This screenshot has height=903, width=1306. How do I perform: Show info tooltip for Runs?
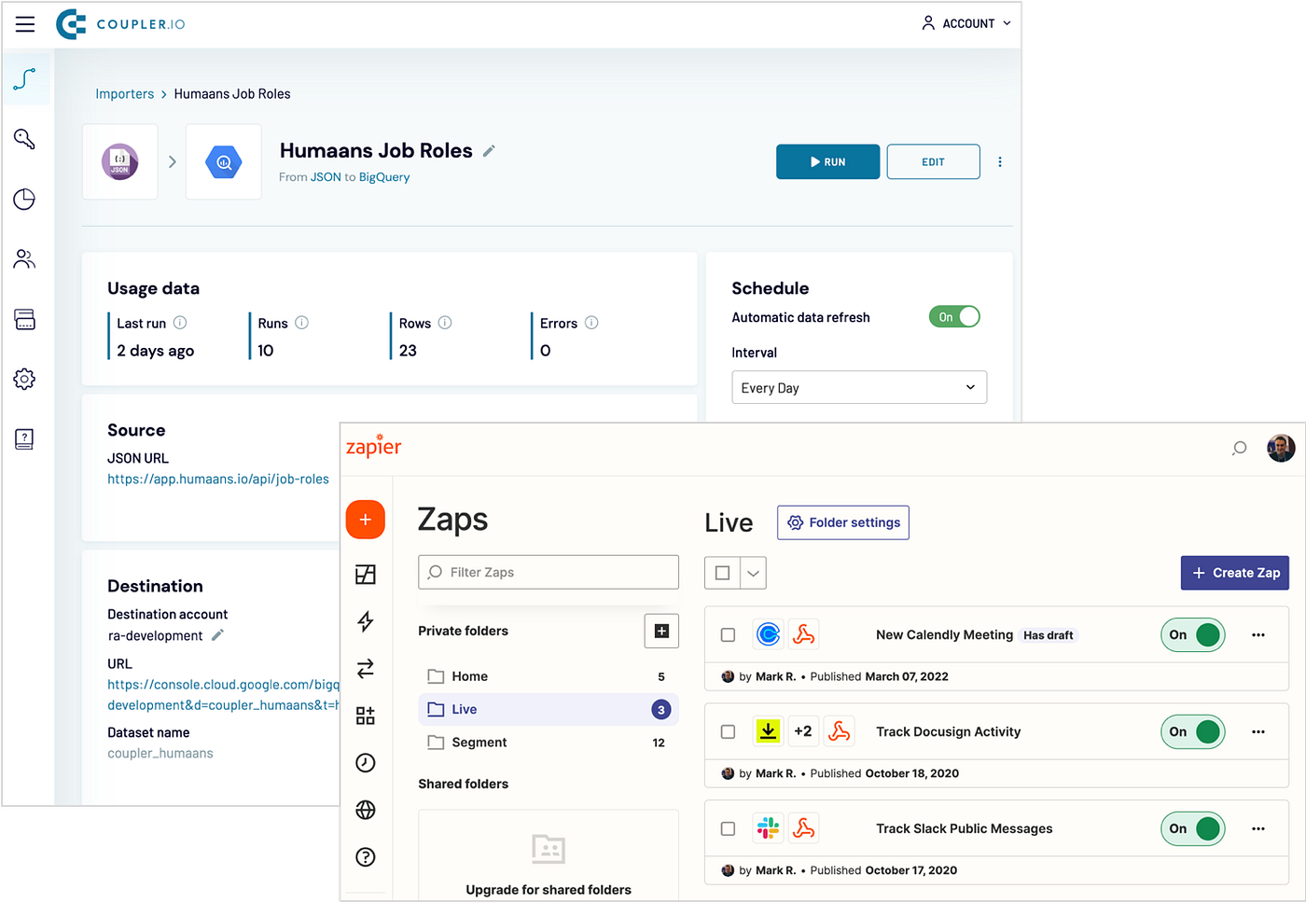click(301, 323)
